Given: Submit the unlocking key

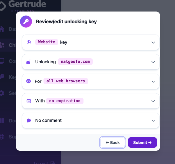Looking at the screenshot, I should click(142, 142).
